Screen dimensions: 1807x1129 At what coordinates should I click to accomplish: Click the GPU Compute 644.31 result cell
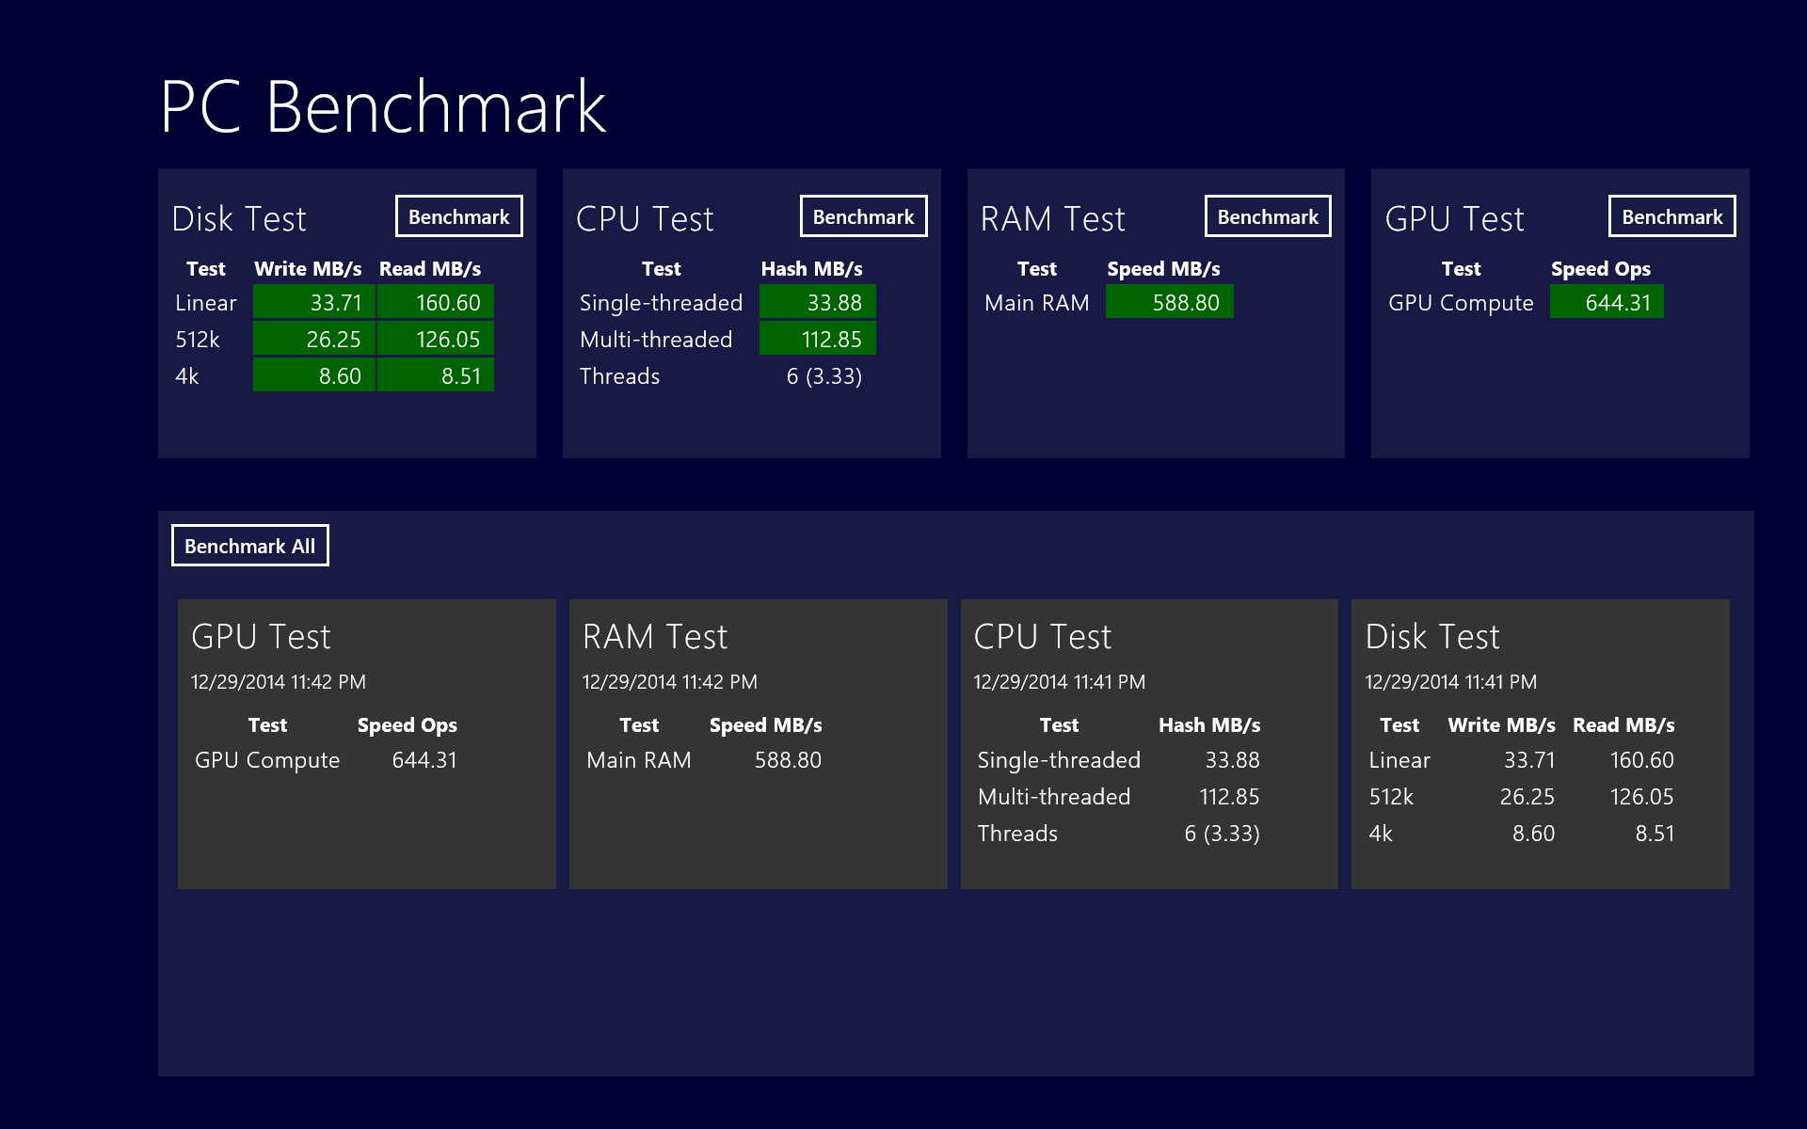coord(1606,302)
